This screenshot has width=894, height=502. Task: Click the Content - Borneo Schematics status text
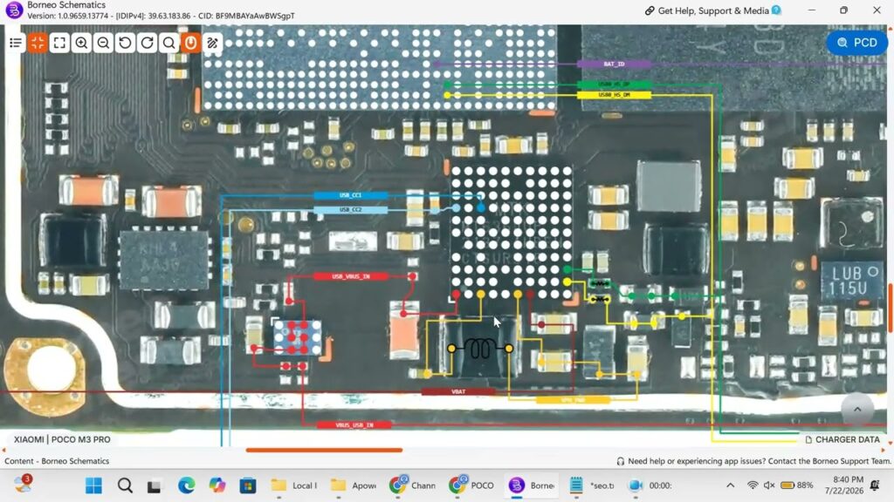[x=57, y=461]
